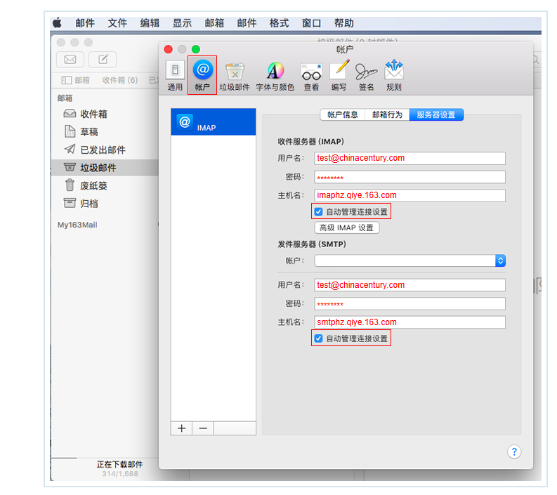This screenshot has height=495, width=557.
Task: Click the IMAP 用户名 field
Action: 410,159
